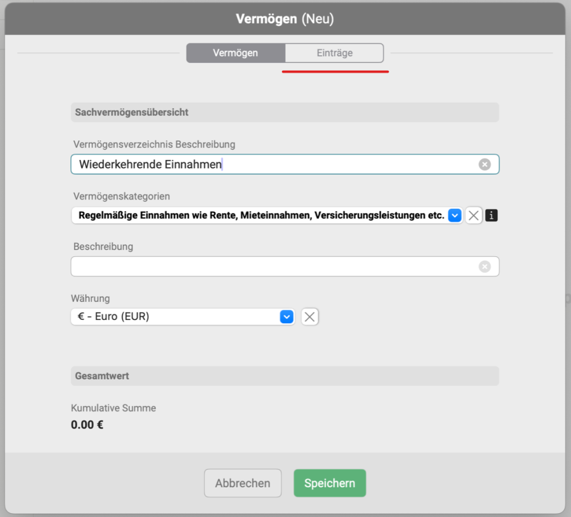Image resolution: width=571 pixels, height=517 pixels.
Task: Click the info icon beside Vermögenskategorien
Action: (491, 216)
